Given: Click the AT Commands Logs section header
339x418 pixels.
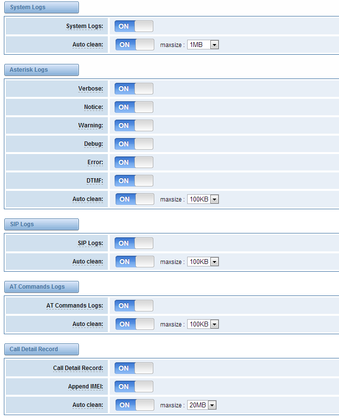Looking at the screenshot, I should tap(42, 287).
